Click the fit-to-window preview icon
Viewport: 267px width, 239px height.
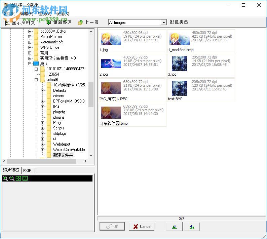click(18, 178)
